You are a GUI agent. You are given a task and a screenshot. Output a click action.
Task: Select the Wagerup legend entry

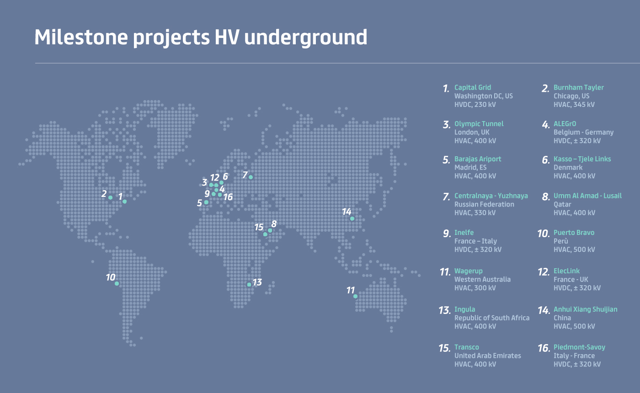click(469, 271)
